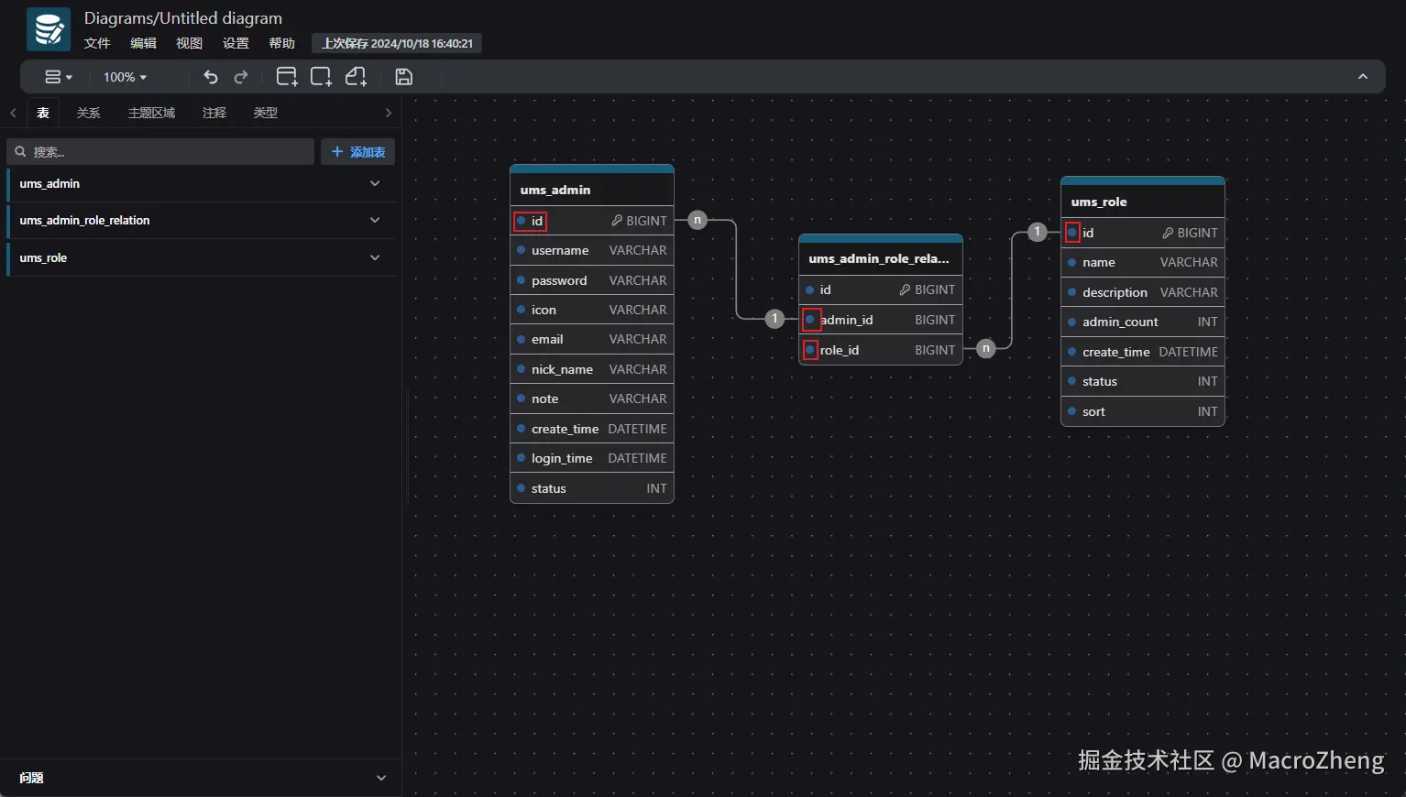
Task: Click the create_time field in ums_role
Action: coord(1143,352)
